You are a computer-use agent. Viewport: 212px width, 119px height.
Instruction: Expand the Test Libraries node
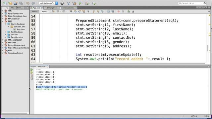pyautogui.click(x=6, y=37)
